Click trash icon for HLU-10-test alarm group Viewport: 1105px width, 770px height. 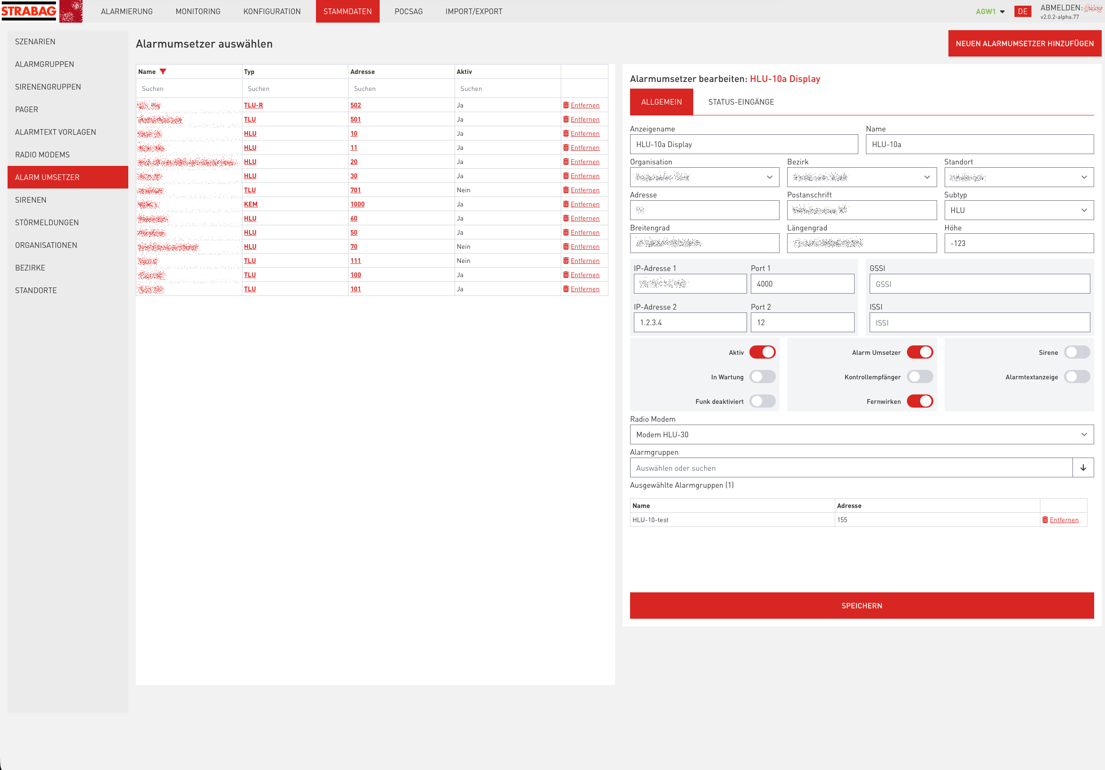[x=1045, y=519]
